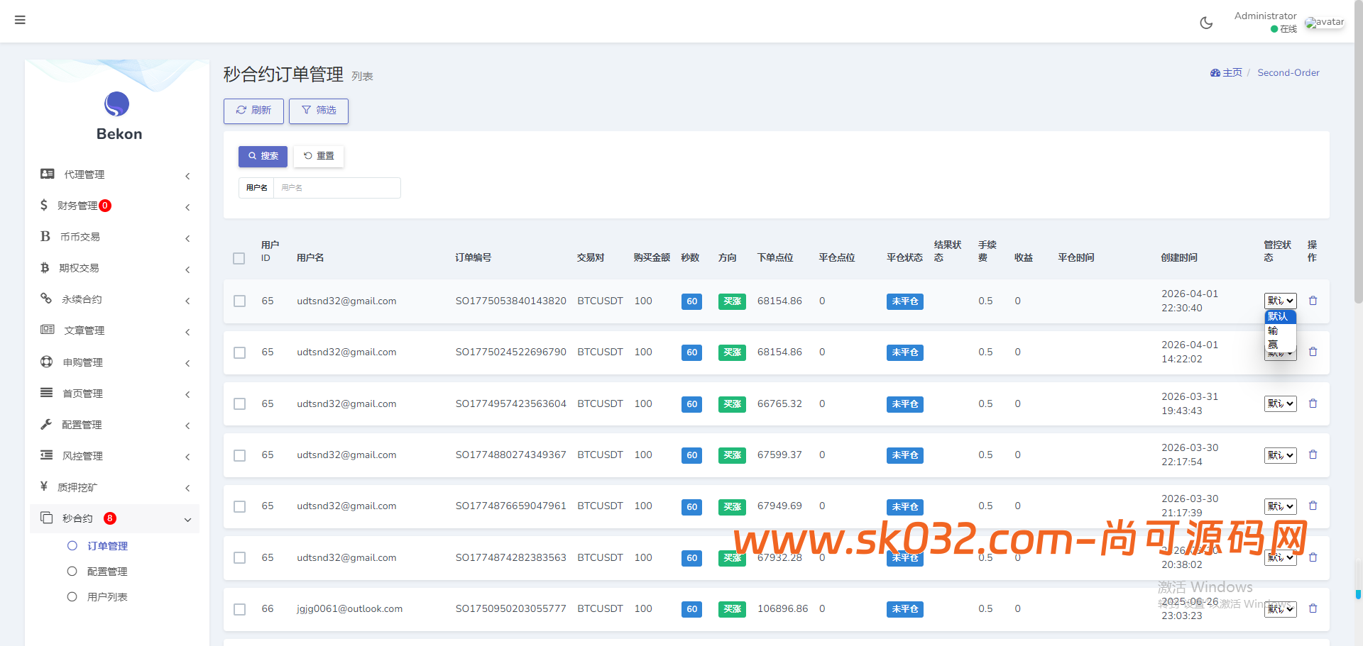Click the 用户名 search input field

(x=336, y=188)
